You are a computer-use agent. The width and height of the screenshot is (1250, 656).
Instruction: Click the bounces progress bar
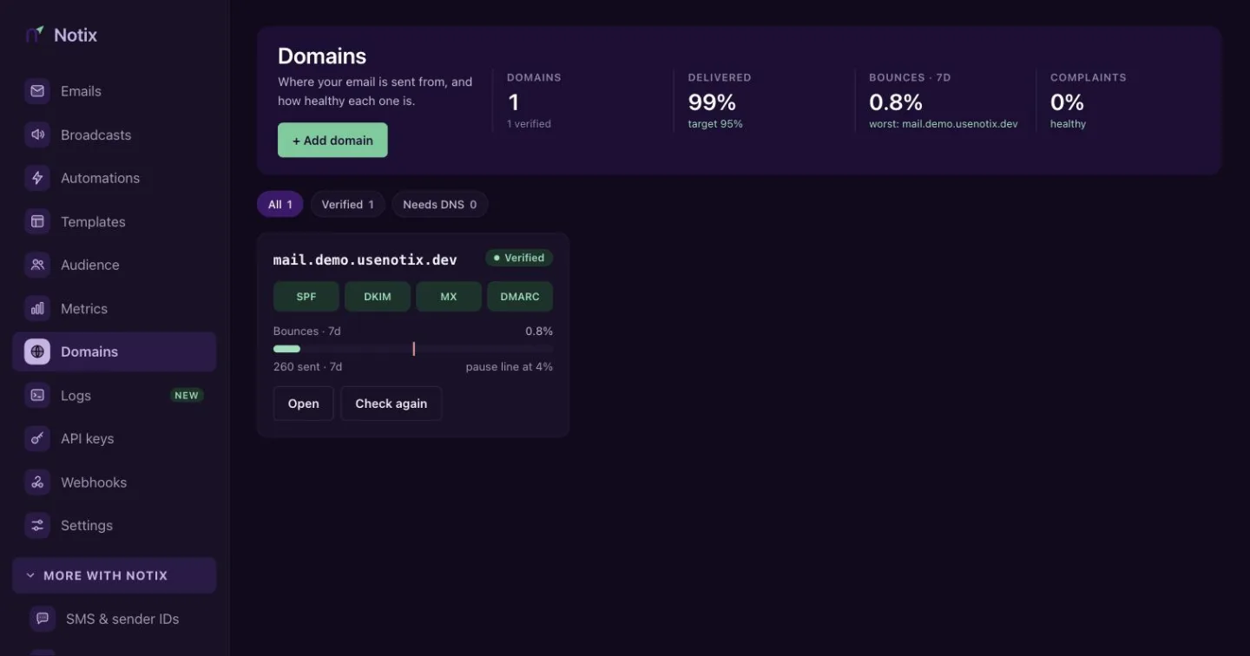[413, 349]
